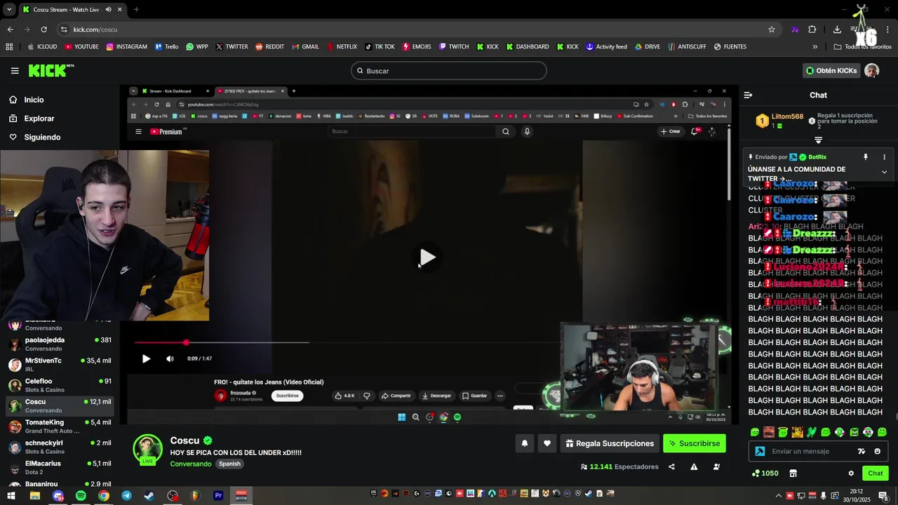The image size is (898, 505).
Task: Go to Inicio in the sidebar
Action: pyautogui.click(x=34, y=100)
